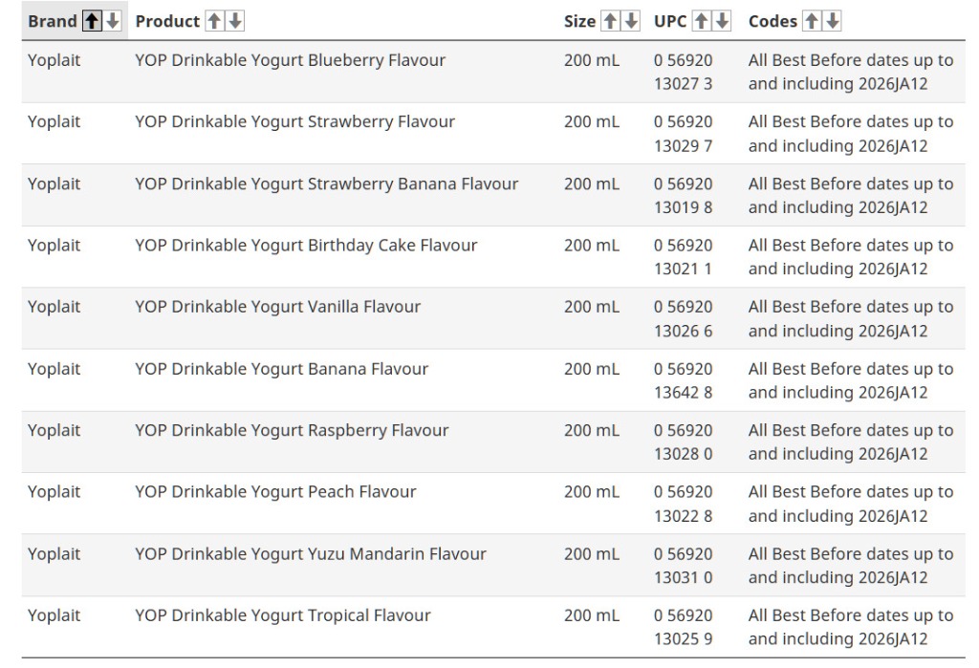
Task: Sort Product column ascending
Action: tap(214, 21)
